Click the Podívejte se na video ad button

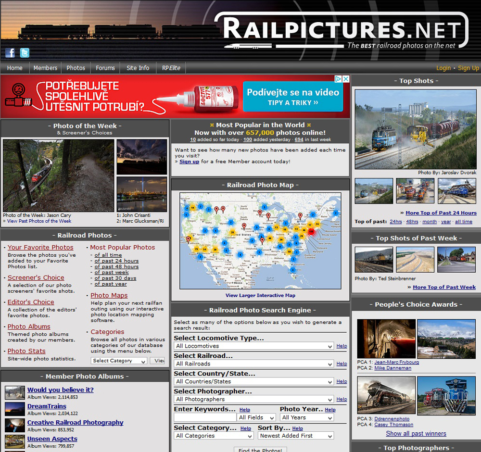coord(293,97)
